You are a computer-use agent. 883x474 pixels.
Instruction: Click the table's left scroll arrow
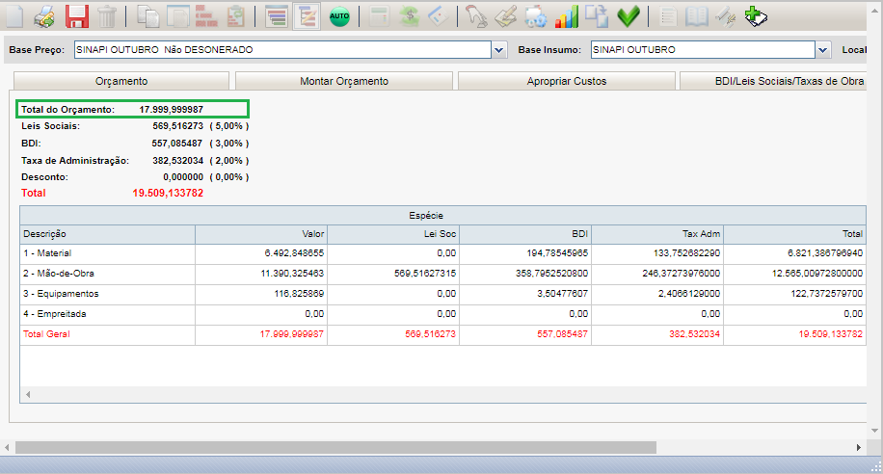pos(28,395)
